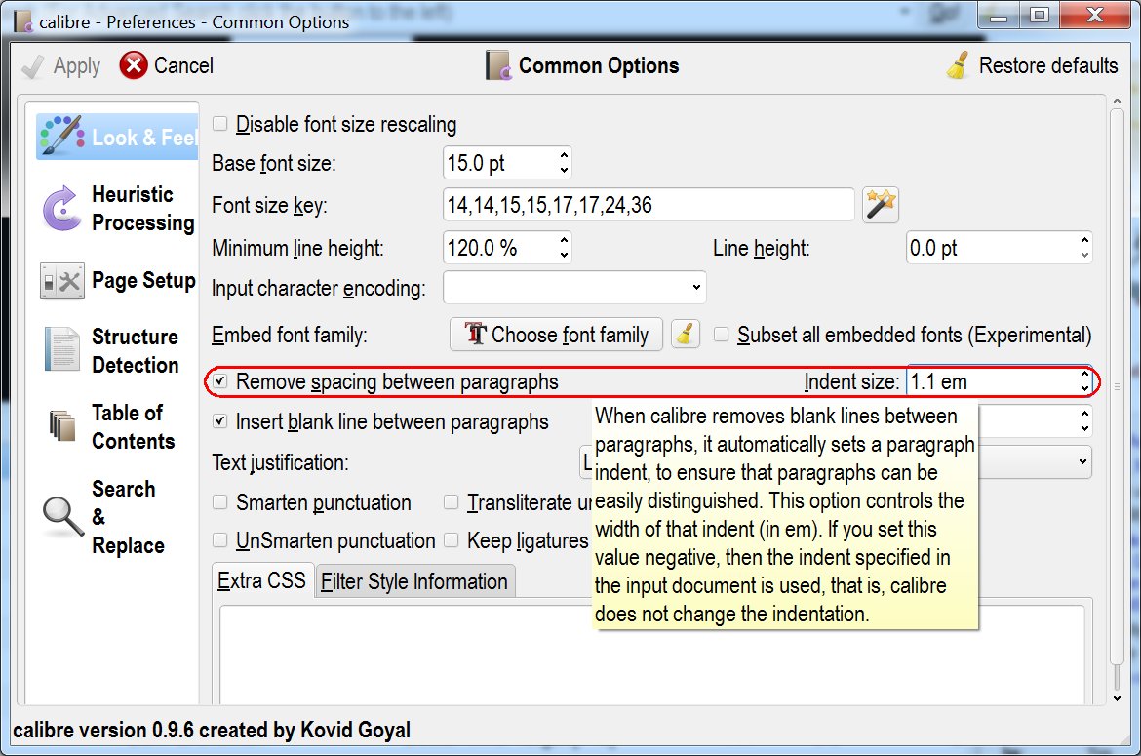This screenshot has width=1141, height=756.
Task: Click the Common Options book icon
Action: (x=498, y=65)
